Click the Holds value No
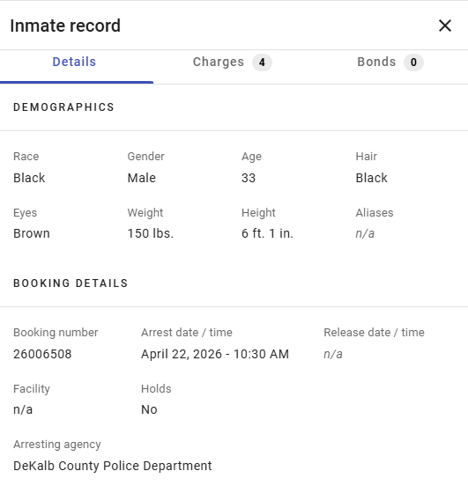 point(149,409)
